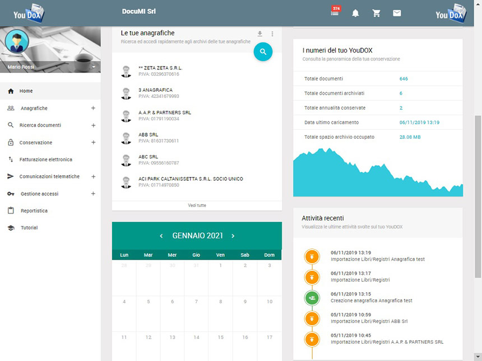Viewport: 482px width, 361px height.
Task: Click the round anagrafiche search button
Action: (263, 51)
